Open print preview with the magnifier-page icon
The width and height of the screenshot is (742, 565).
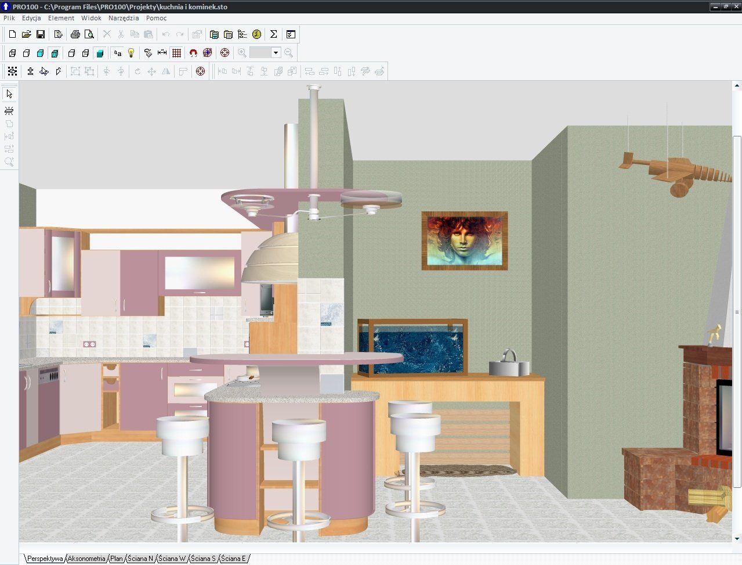[89, 34]
